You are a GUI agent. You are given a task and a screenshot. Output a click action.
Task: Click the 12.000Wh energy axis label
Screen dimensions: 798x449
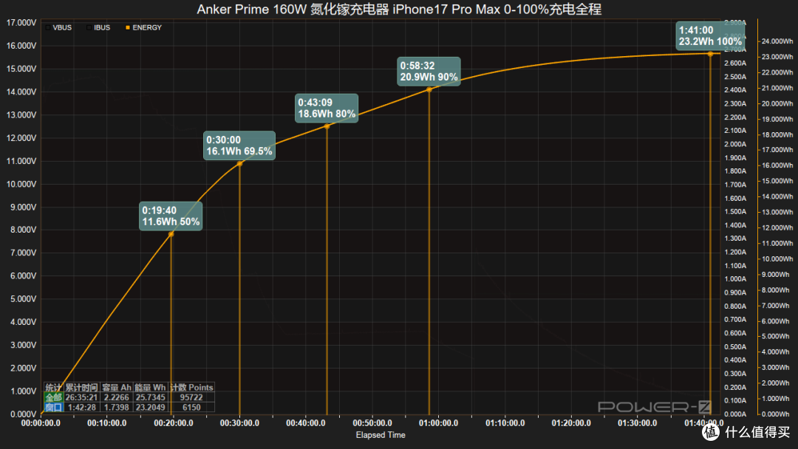click(777, 227)
